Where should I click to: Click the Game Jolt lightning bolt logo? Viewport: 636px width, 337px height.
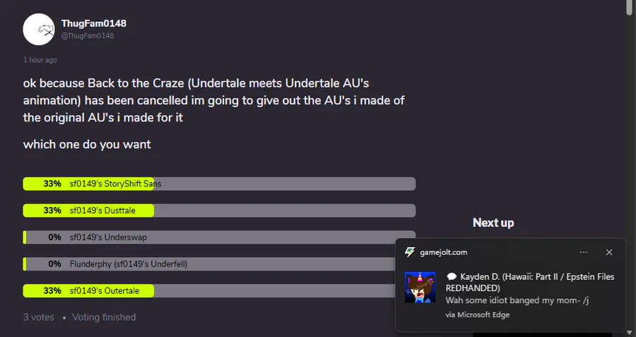[409, 252]
